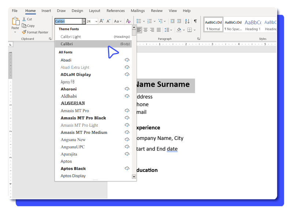Apply the No Spacing style
The image size is (293, 214).
(233, 25)
